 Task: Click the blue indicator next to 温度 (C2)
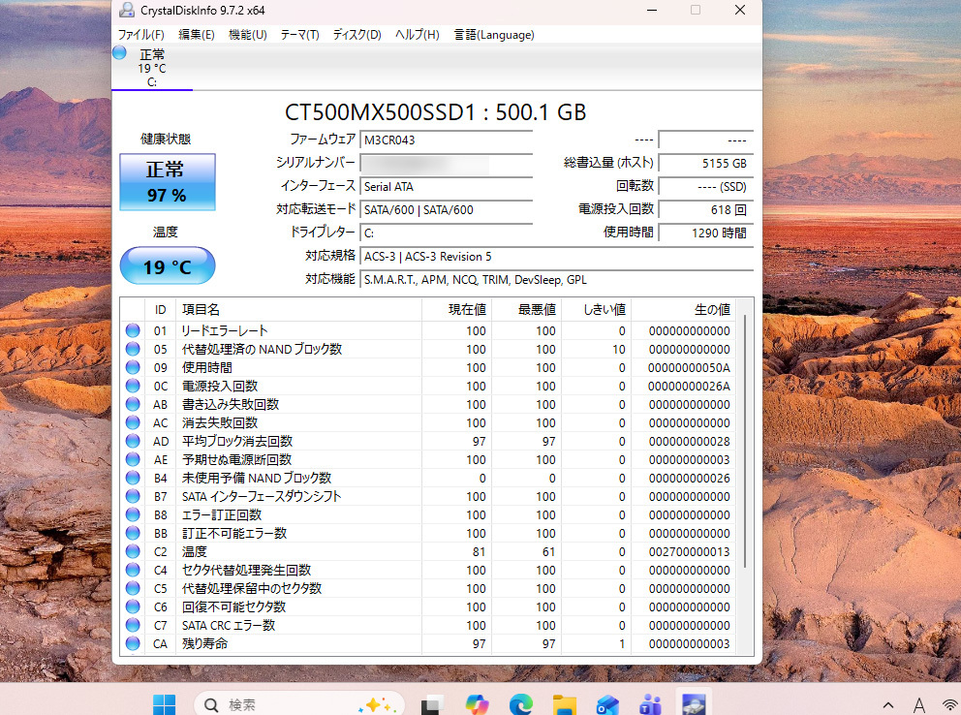pyautogui.click(x=133, y=551)
